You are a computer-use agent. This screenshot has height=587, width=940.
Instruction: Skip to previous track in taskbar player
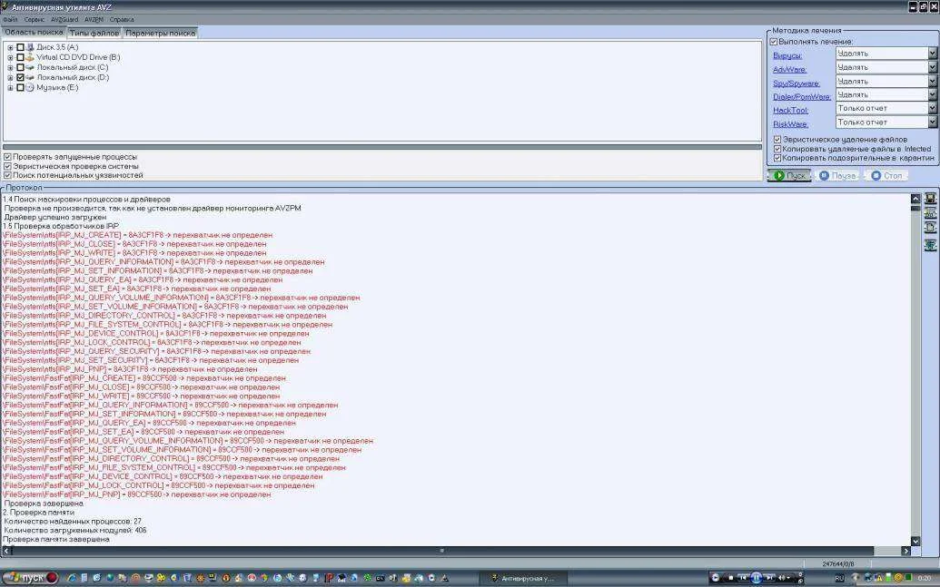click(743, 577)
